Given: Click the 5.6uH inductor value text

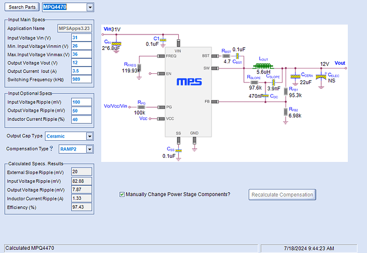Looking at the screenshot, I should pos(263,72).
